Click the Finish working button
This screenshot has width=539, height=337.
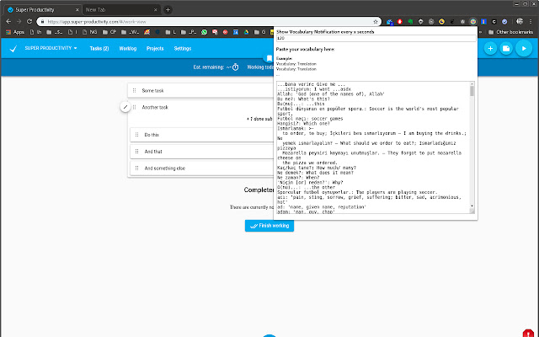(269, 226)
